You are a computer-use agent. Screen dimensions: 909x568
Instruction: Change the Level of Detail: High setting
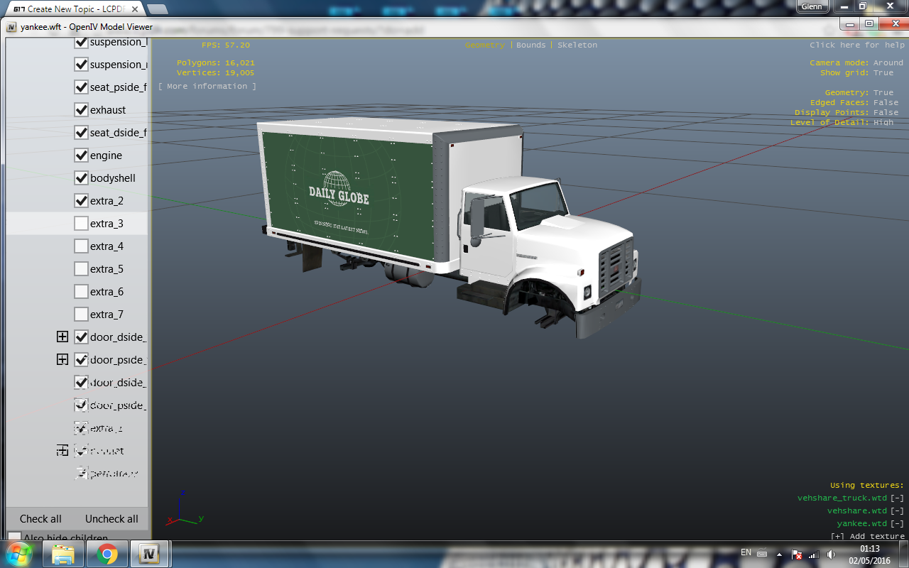click(842, 122)
